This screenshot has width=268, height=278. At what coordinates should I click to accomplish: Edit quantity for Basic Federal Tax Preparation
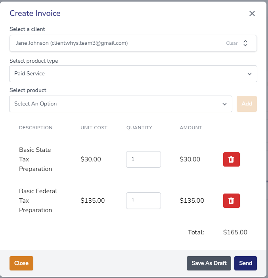pyautogui.click(x=144, y=201)
